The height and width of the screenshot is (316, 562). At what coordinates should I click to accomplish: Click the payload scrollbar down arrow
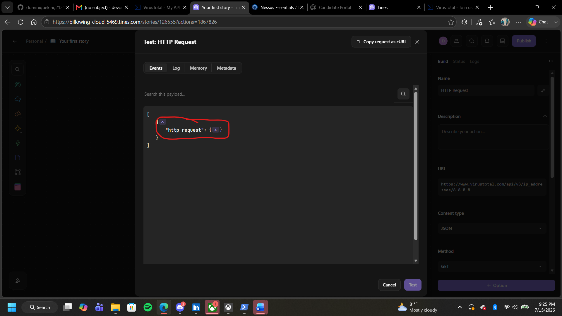[416, 261]
